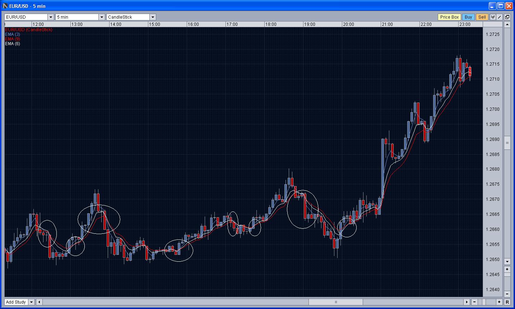
Task: Click the vertical zoom slider handle
Action: coord(507,275)
